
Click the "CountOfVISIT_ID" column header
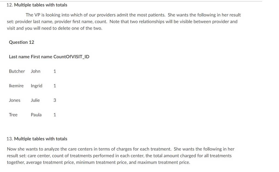(71, 57)
